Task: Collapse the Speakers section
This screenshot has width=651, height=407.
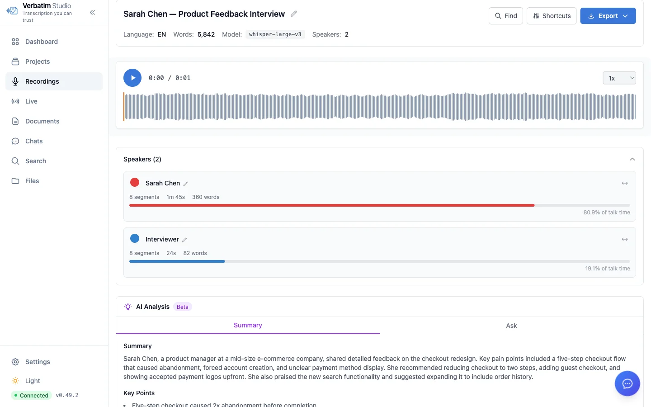Action: tap(632, 159)
